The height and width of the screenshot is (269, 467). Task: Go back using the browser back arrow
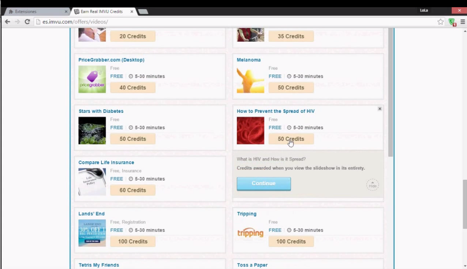[x=8, y=22]
